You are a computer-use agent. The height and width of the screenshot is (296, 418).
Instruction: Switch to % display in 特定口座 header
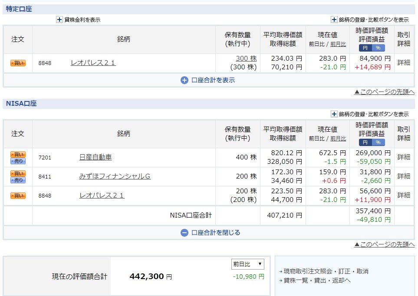click(x=378, y=48)
